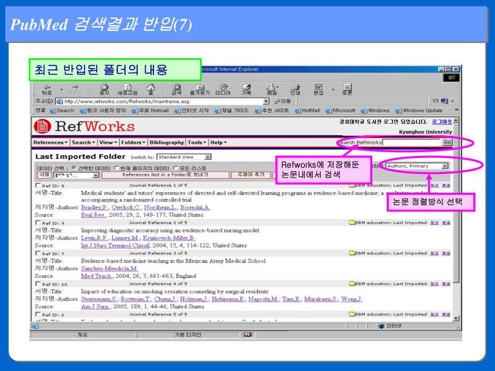This screenshot has width=495, height=371.
Task: Click the Edit (편집) toolbar icon
Action: tap(319, 89)
